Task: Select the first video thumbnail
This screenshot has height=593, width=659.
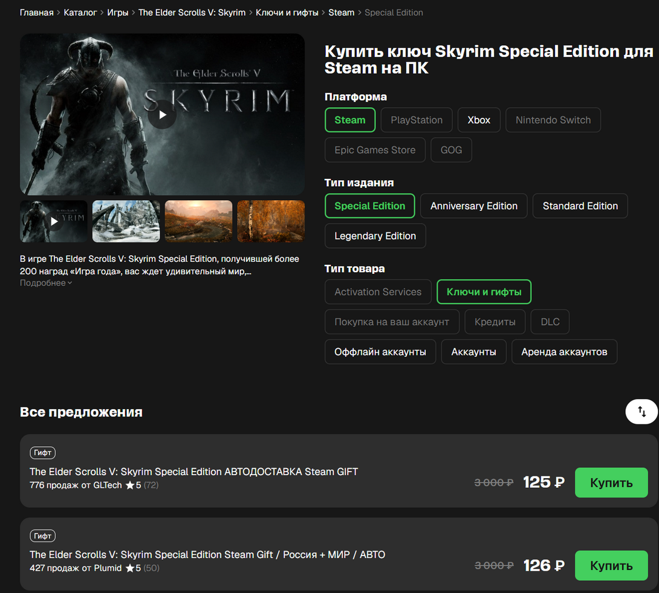Action: coord(54,221)
